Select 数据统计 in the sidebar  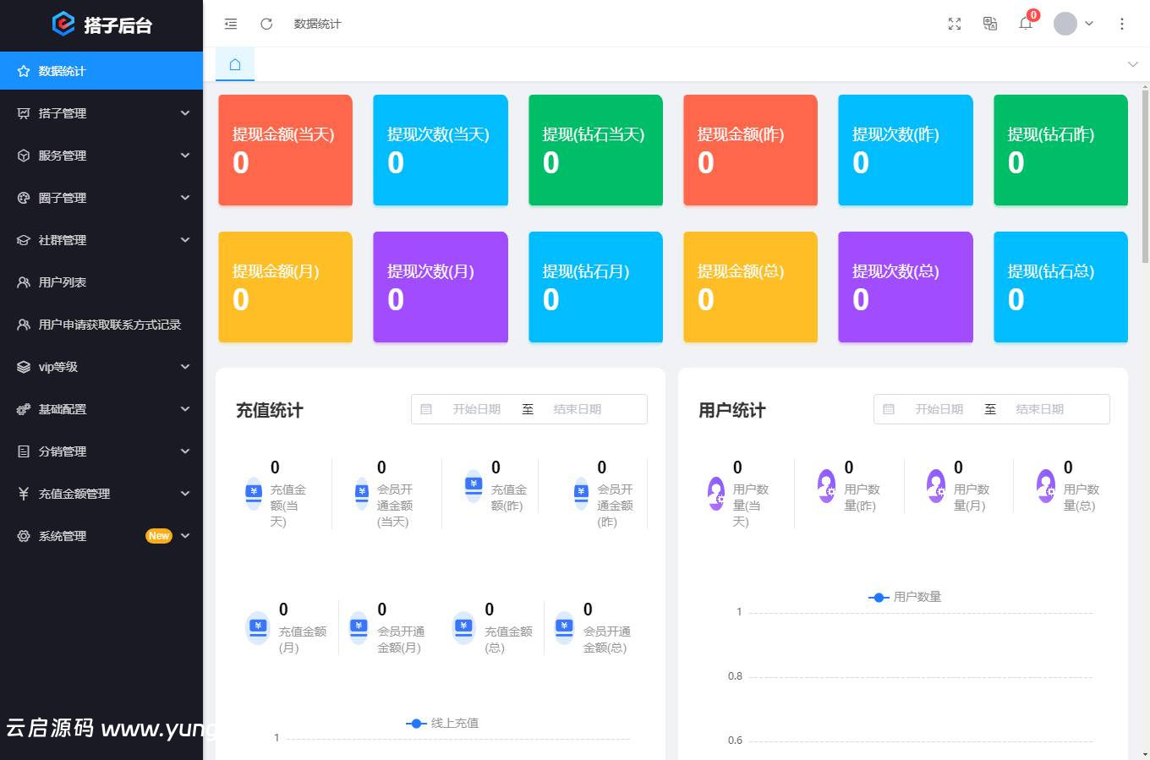(x=101, y=71)
